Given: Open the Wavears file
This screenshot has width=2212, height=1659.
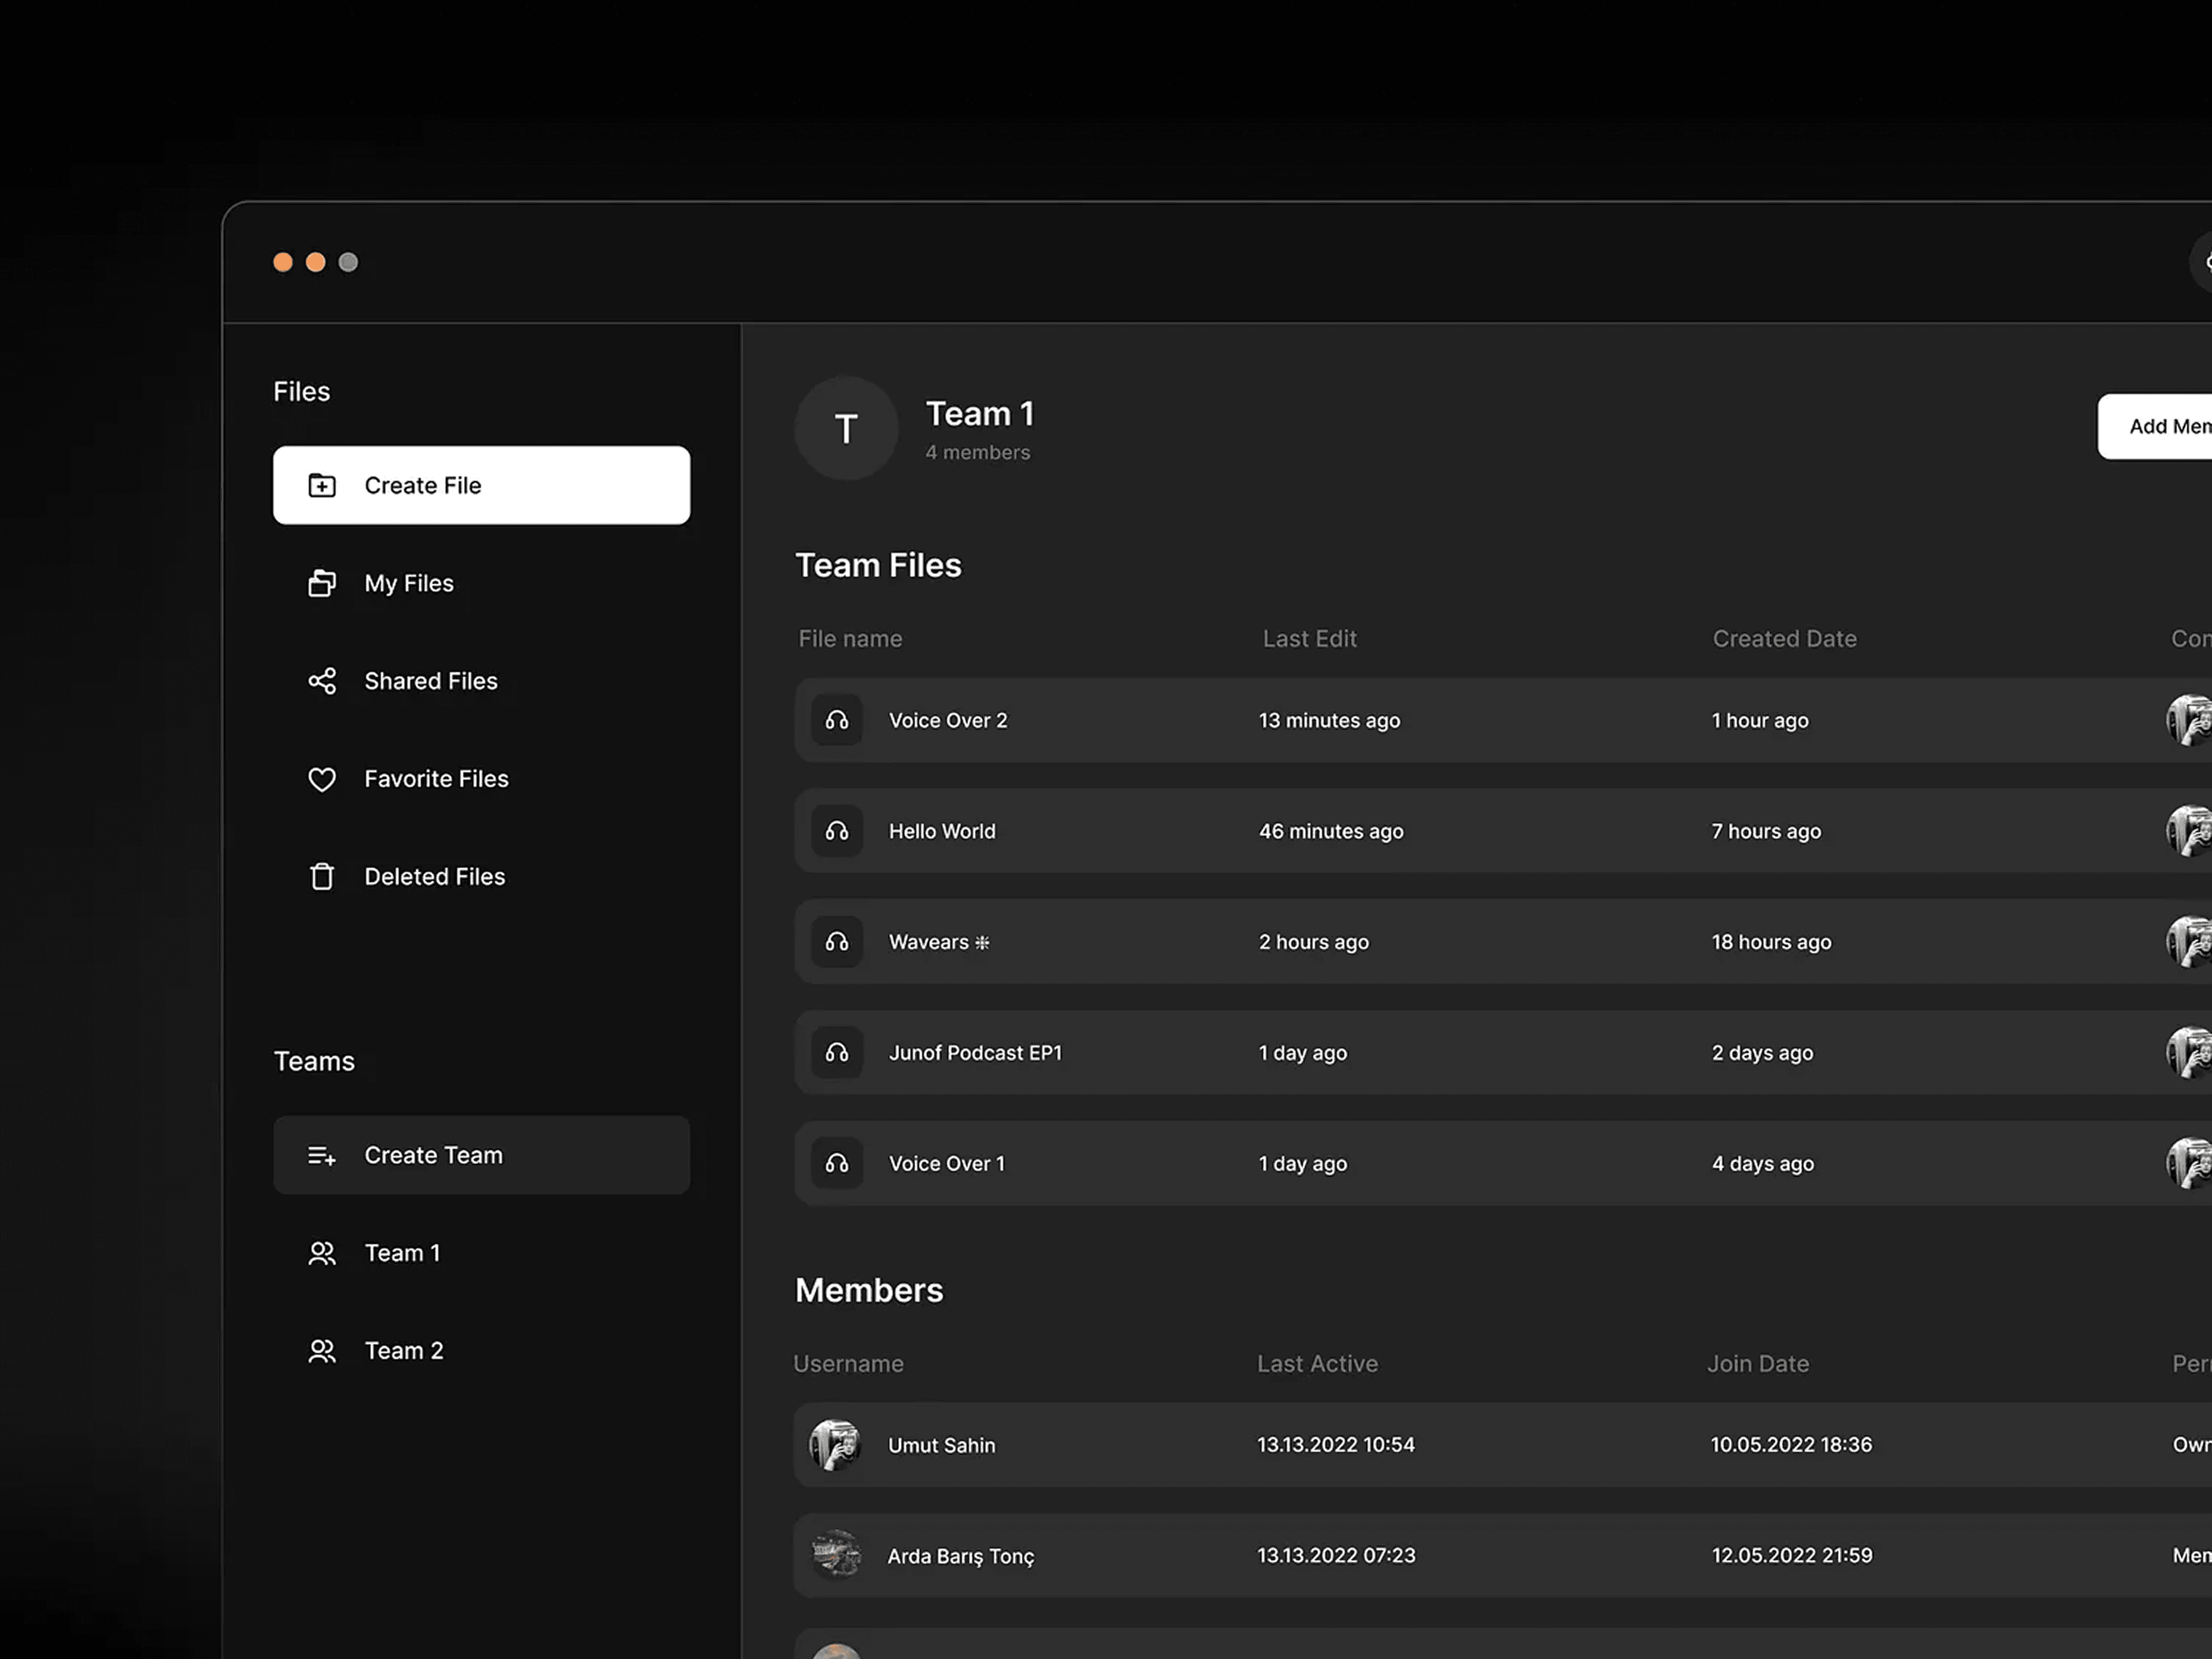Looking at the screenshot, I should coord(1503,942).
